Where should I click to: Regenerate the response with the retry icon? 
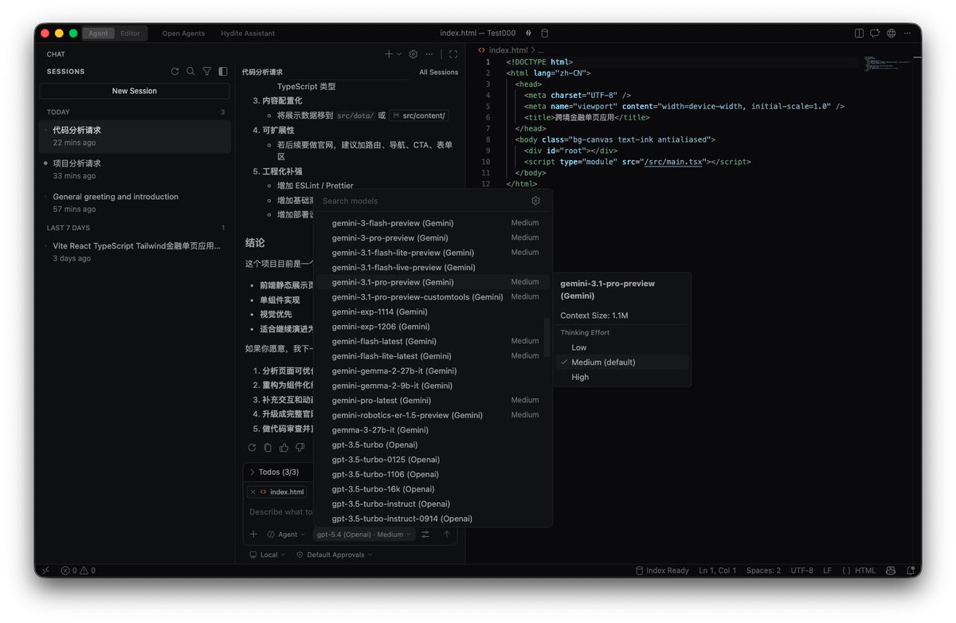click(252, 448)
